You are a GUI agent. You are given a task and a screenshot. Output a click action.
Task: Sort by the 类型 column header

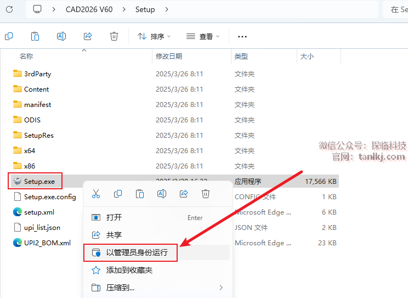point(241,57)
